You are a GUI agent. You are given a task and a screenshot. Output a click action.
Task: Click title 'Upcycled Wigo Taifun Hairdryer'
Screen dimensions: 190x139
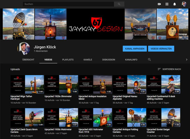point(21,98)
